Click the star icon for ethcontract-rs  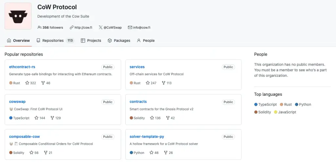(x=27, y=83)
